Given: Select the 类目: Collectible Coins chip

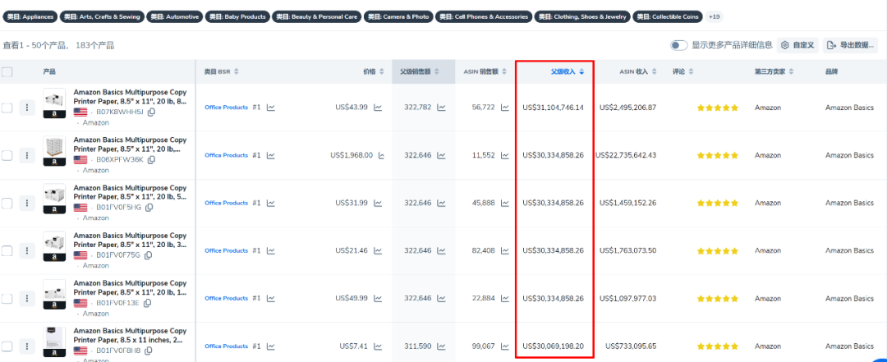Looking at the screenshot, I should coord(668,17).
